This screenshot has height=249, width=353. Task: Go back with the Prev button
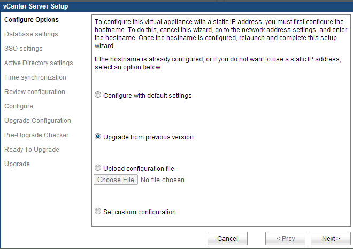285,238
